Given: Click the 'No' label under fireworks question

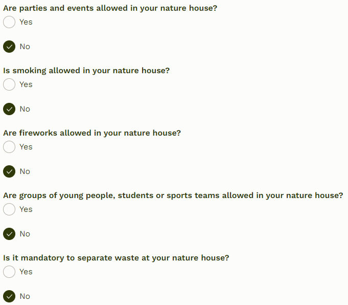Looking at the screenshot, I should [25, 171].
